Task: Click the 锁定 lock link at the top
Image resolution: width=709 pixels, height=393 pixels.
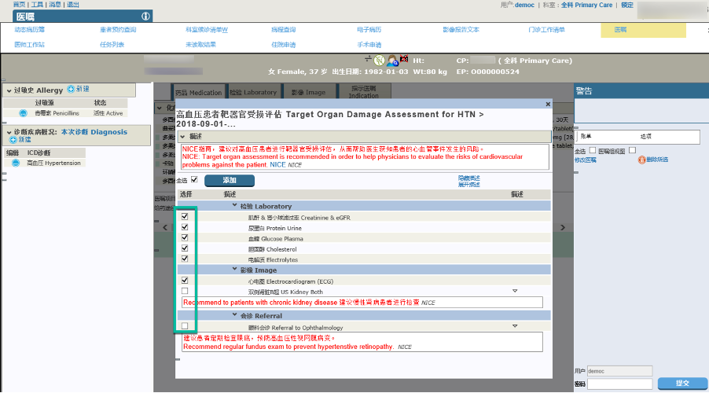Action: coord(626,5)
